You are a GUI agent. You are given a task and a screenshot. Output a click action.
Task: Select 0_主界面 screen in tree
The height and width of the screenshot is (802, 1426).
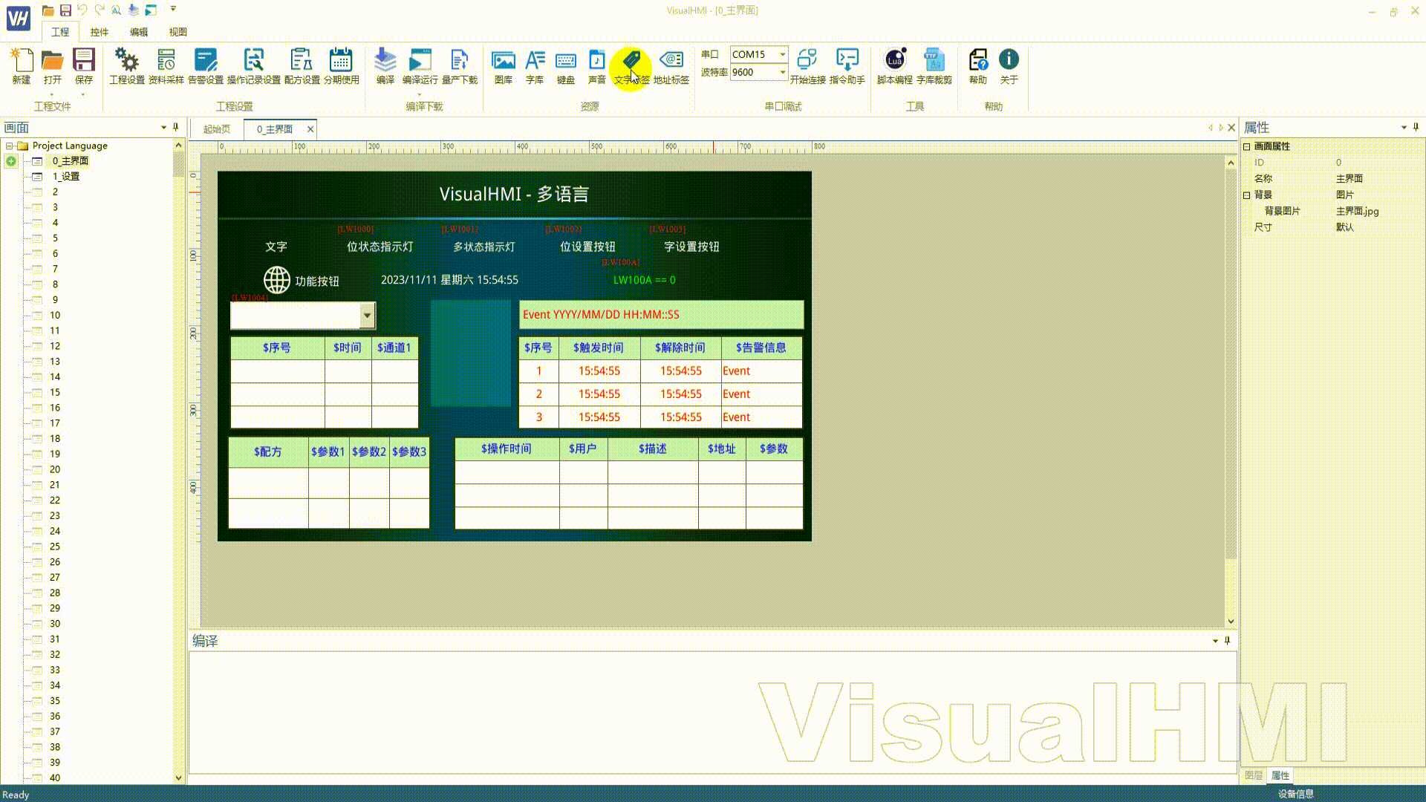[x=71, y=160]
